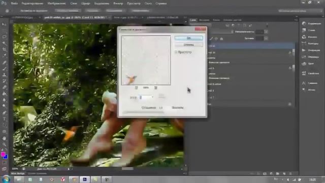Viewport: 325px width, 183px height.
Task: Select the Pen tool
Action: [4, 113]
